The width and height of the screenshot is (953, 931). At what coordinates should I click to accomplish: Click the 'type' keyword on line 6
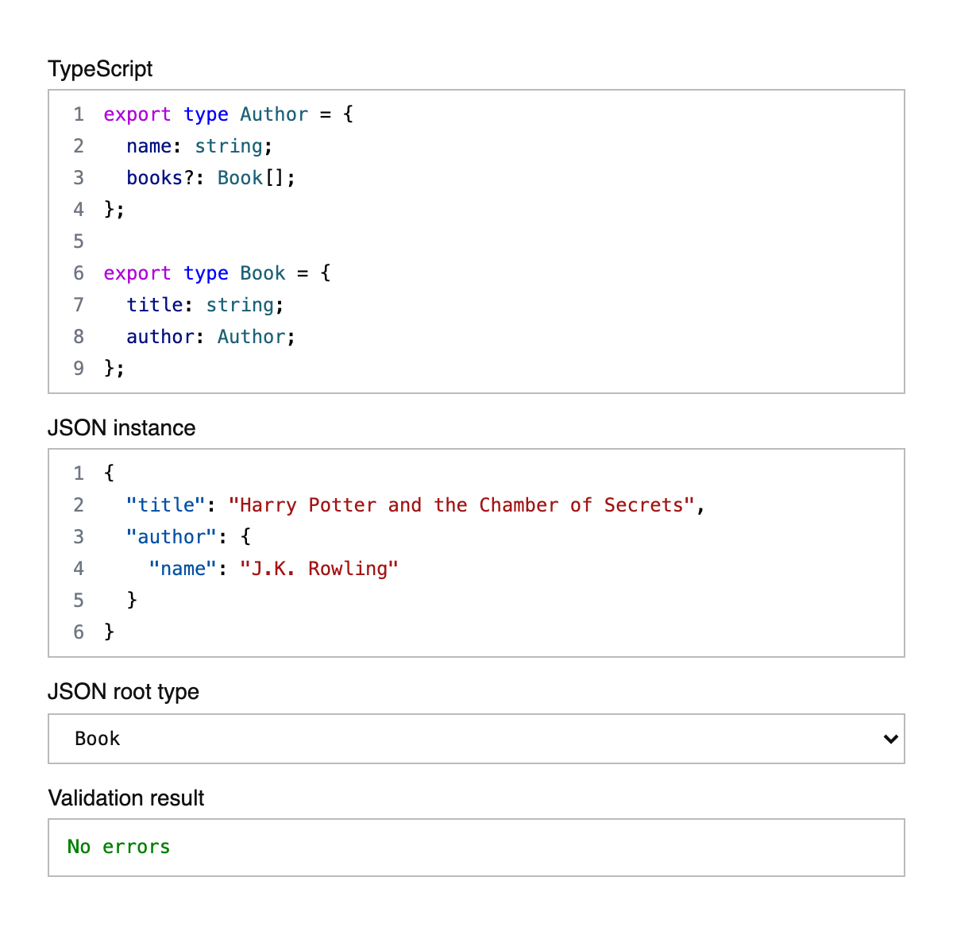206,273
